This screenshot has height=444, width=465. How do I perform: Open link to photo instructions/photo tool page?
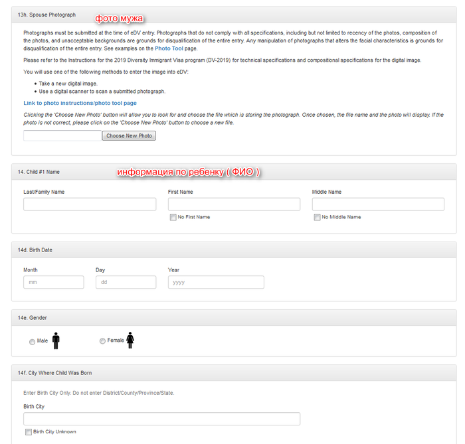point(80,103)
